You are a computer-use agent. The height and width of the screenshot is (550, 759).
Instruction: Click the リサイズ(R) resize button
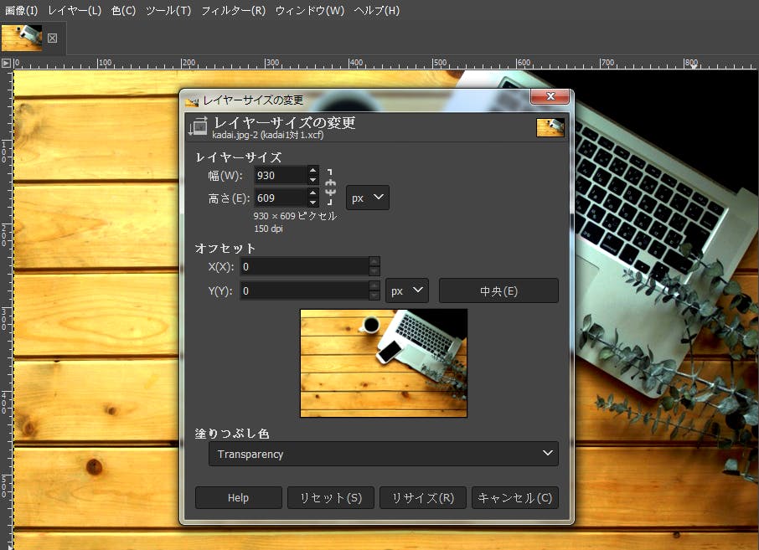click(422, 498)
